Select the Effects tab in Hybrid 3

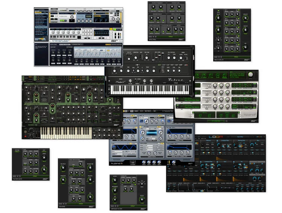pos(141,111)
